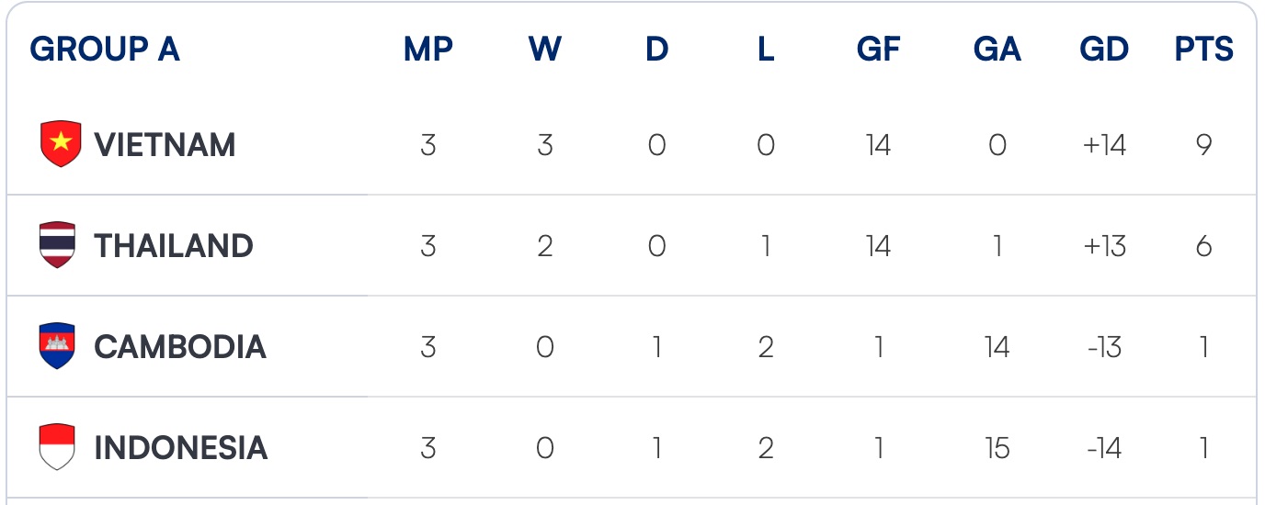Screen dimensions: 1265x505
Task: Open the THAILAND team link
Action: 174,246
